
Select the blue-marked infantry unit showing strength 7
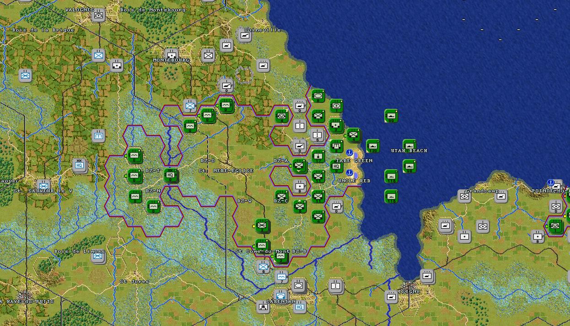coord(190,106)
